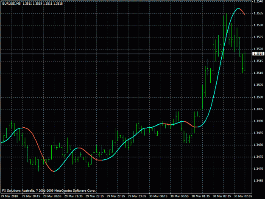265x199 pixels.
Task: Click the 1.3495 price axis label
Action: point(259,109)
